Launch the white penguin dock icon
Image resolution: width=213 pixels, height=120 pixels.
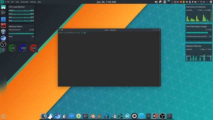click(x=51, y=116)
